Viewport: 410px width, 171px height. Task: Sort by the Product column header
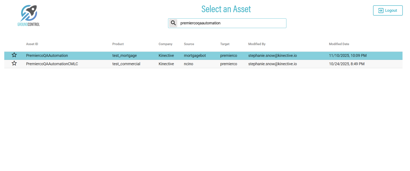[x=118, y=44]
